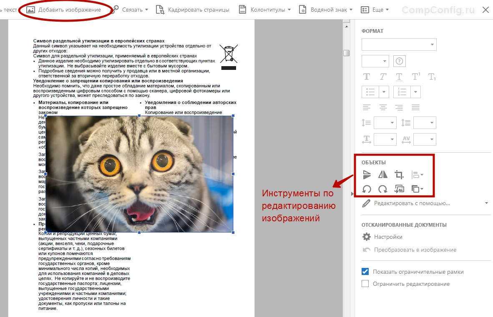Rotate image counterclockwise icon

[x=367, y=189]
